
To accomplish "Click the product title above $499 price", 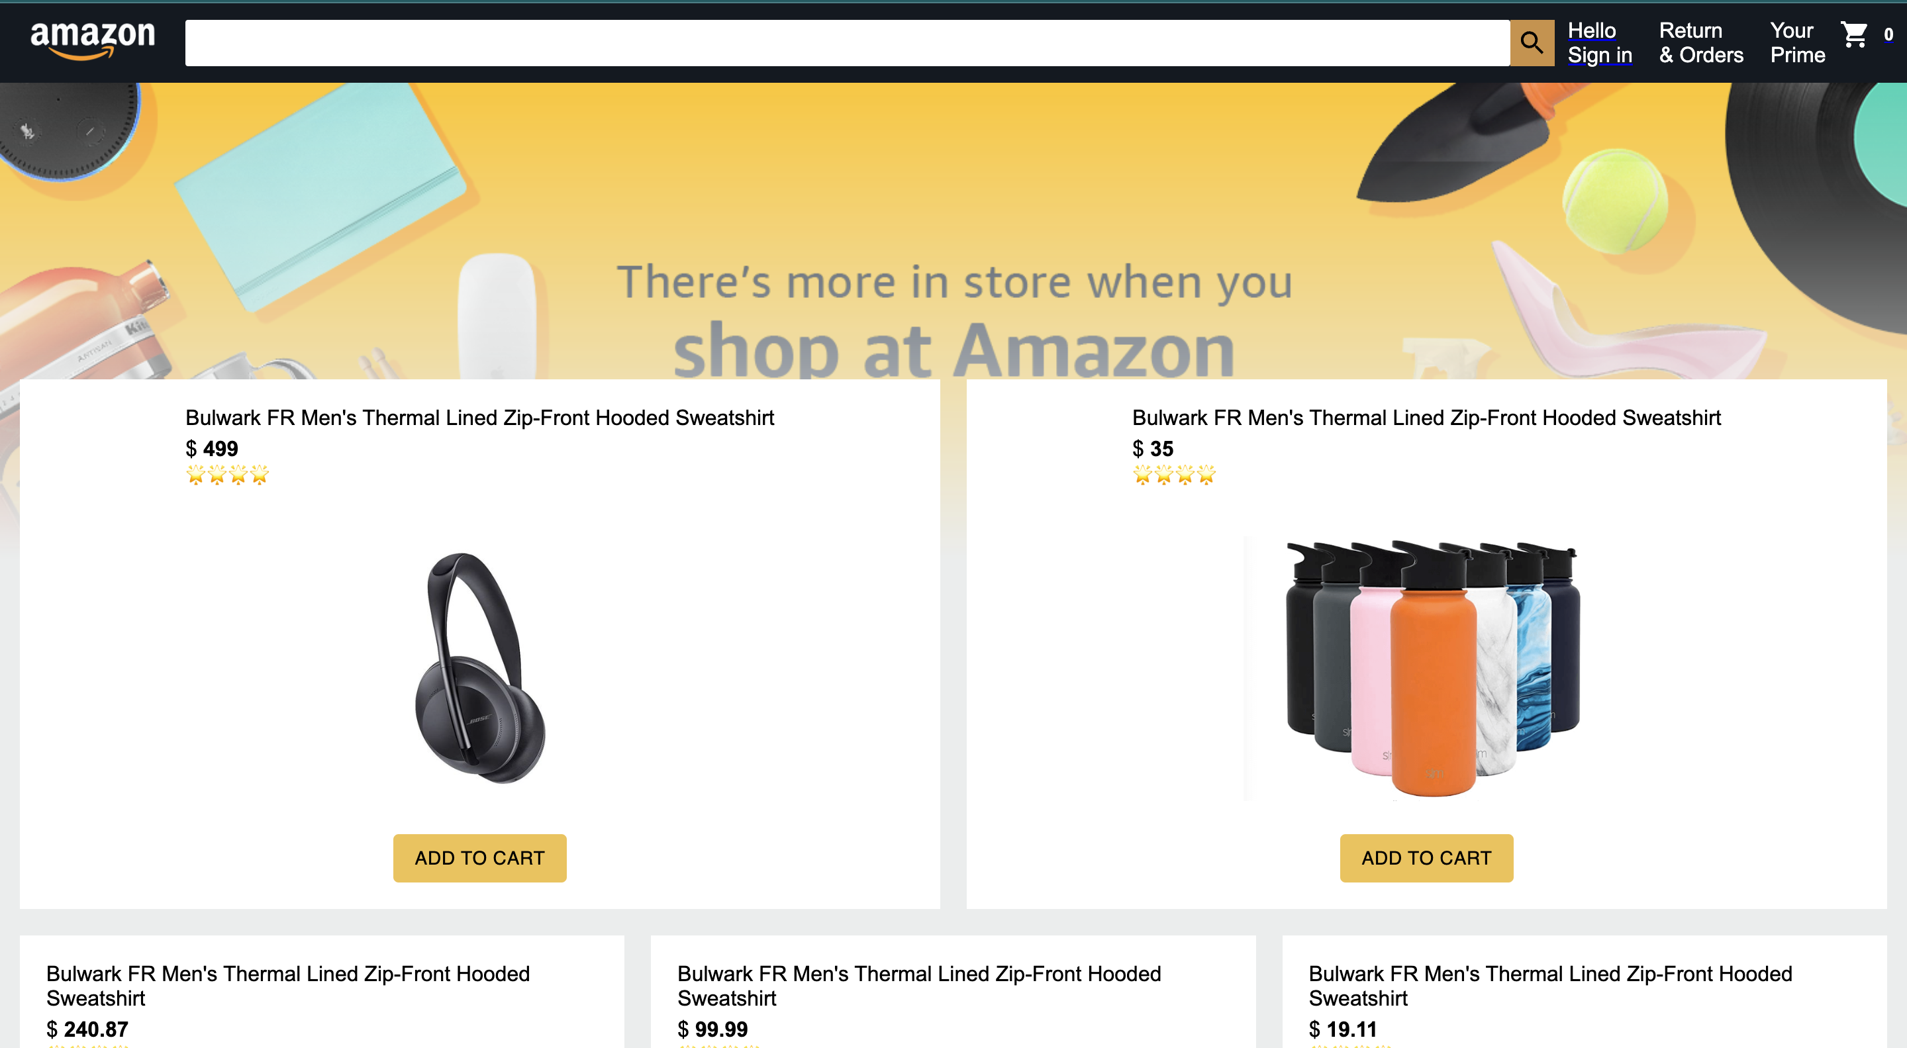I will 479,418.
